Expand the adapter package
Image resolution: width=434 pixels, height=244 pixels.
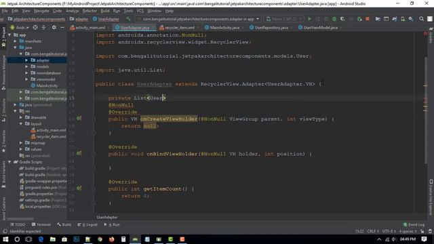pyautogui.click(x=26, y=60)
